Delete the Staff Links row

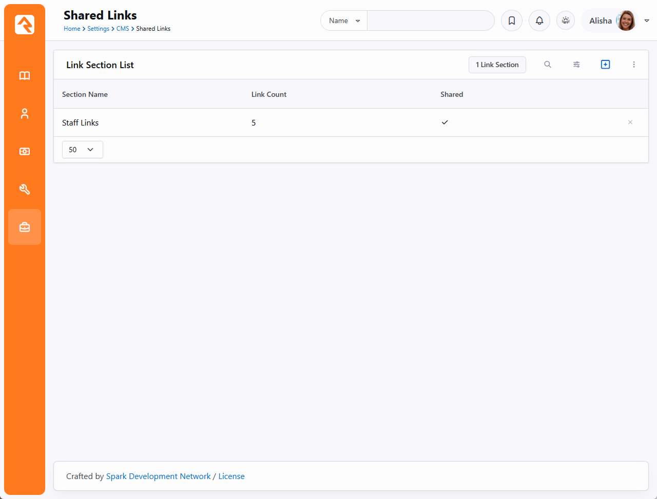click(630, 122)
